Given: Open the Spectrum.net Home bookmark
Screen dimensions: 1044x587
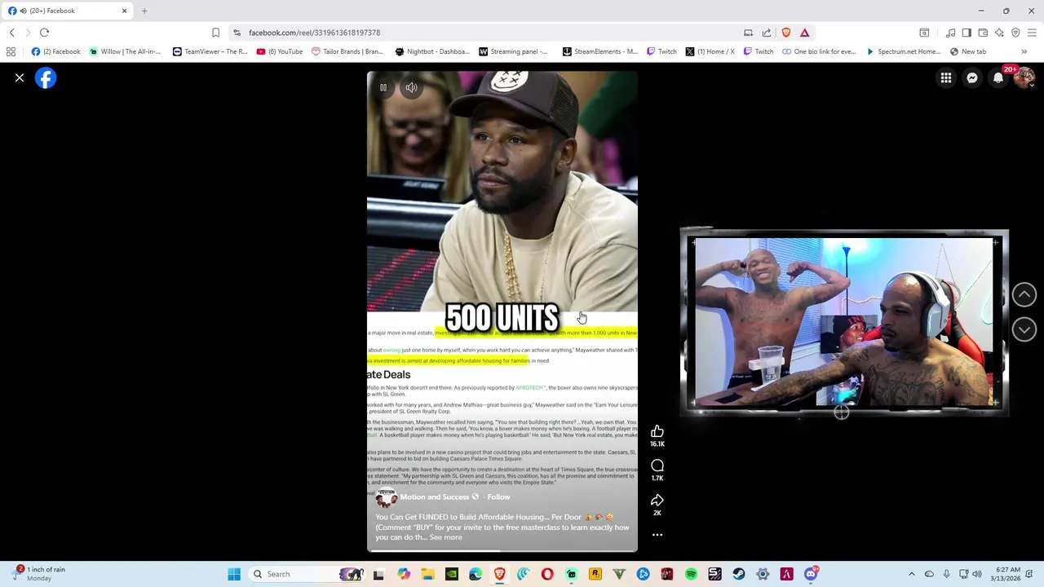Looking at the screenshot, I should pyautogui.click(x=904, y=51).
